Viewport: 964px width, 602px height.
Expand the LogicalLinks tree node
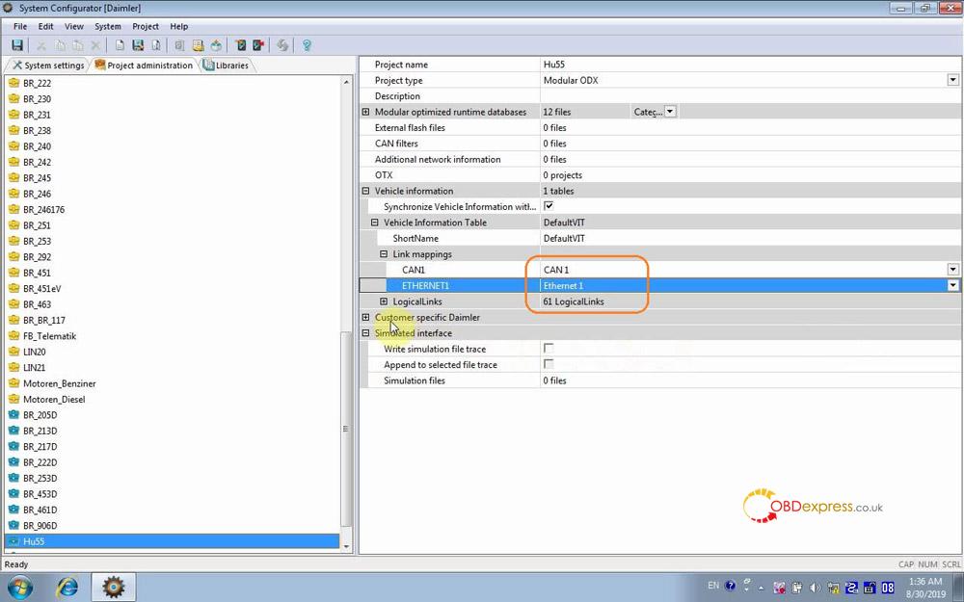coord(384,301)
